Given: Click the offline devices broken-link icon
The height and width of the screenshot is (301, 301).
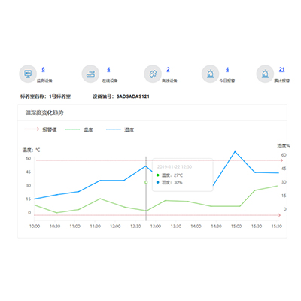Looking at the screenshot, I should pyautogui.click(x=153, y=74).
